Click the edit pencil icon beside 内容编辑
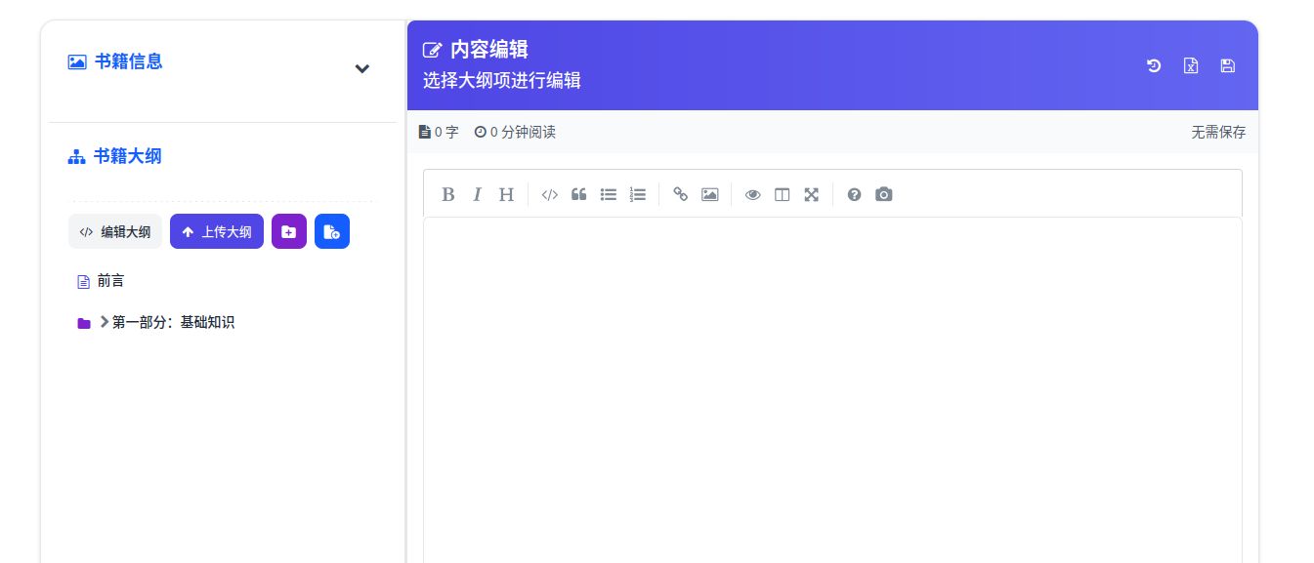Viewport: 1314px width, 563px height. click(432, 50)
